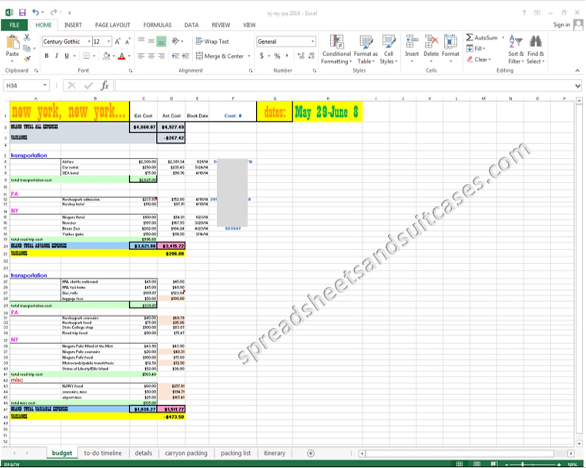
Task: Switch to the REVIEW ribbon tab
Action: click(x=221, y=25)
